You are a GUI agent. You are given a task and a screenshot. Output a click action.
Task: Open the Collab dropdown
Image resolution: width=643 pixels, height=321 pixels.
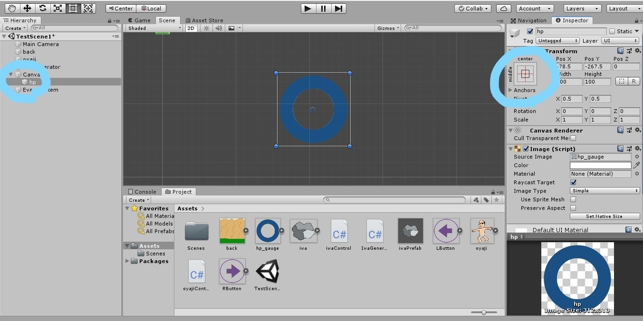pos(473,9)
